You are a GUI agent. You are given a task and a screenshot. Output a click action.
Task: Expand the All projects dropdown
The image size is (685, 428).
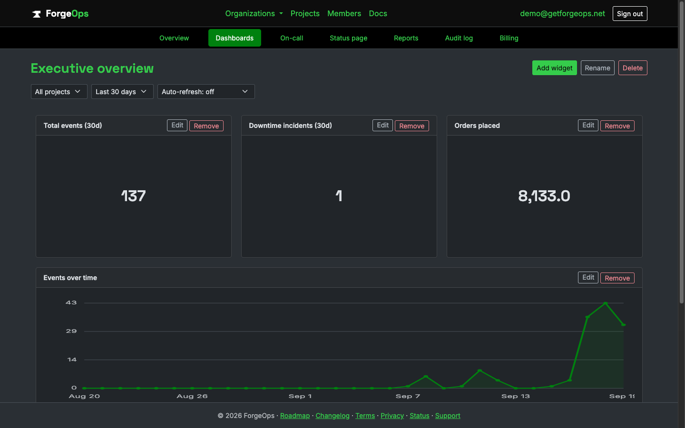[59, 92]
